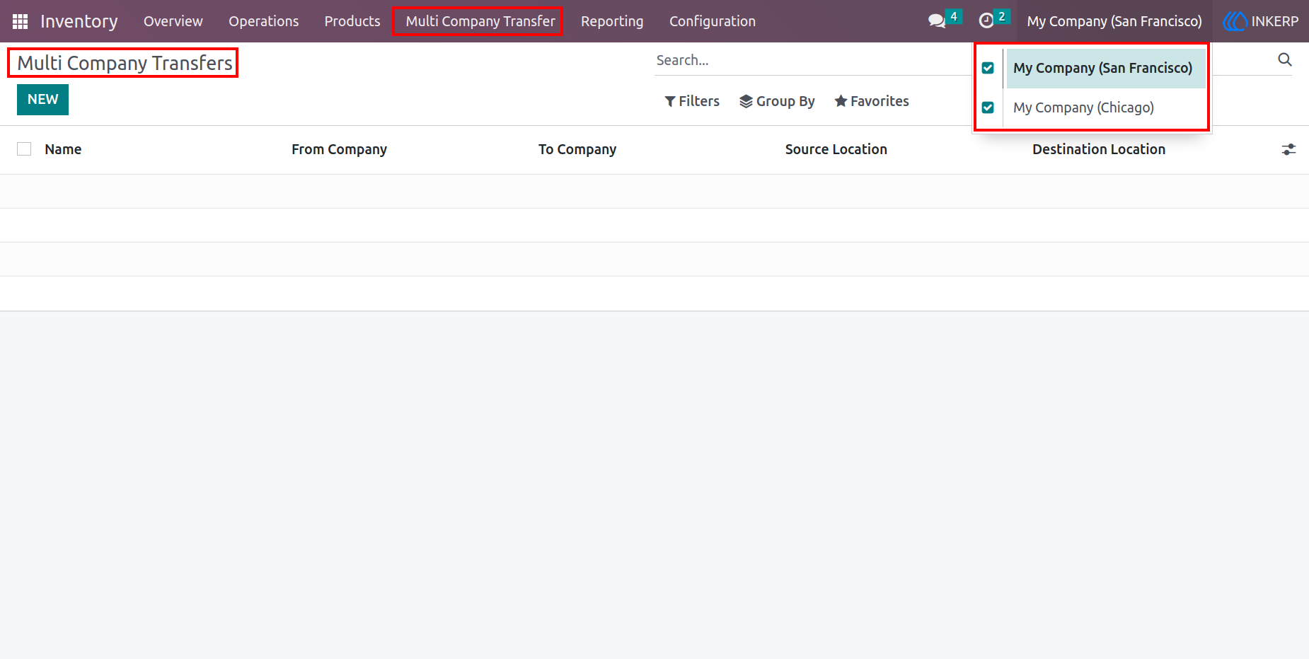Expand the Favorites dropdown
Screen dimensions: 1309x659
click(x=872, y=101)
